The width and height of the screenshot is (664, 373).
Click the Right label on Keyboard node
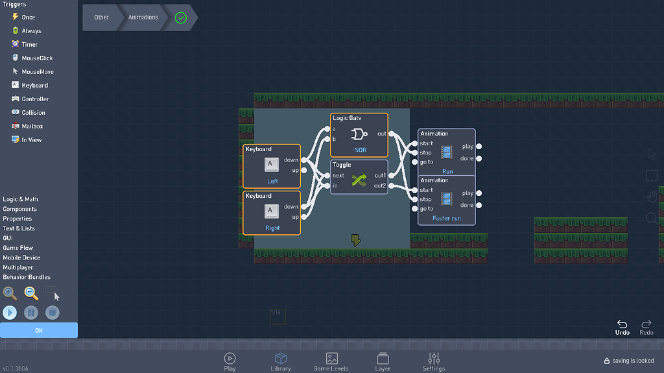pos(272,228)
